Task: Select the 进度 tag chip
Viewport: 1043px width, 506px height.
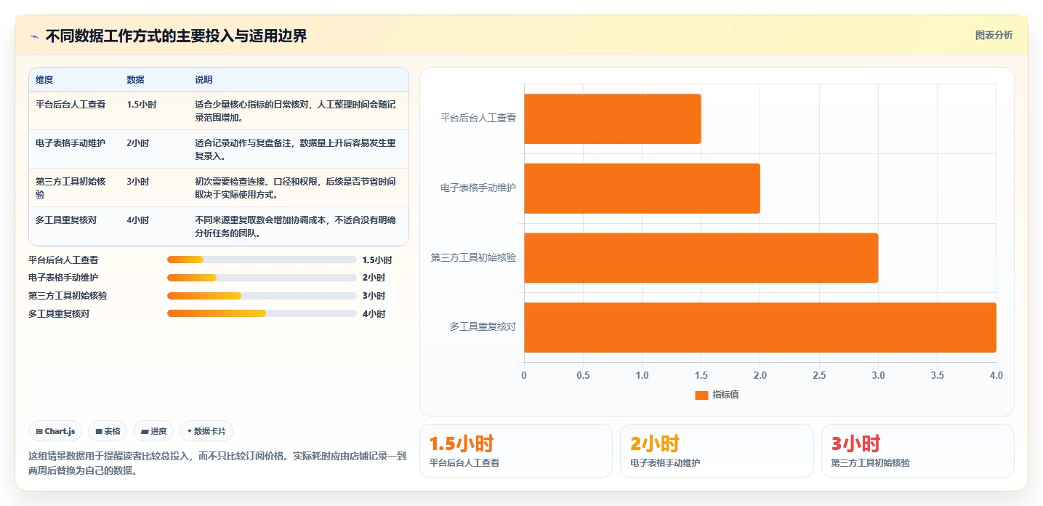Action: tap(153, 431)
